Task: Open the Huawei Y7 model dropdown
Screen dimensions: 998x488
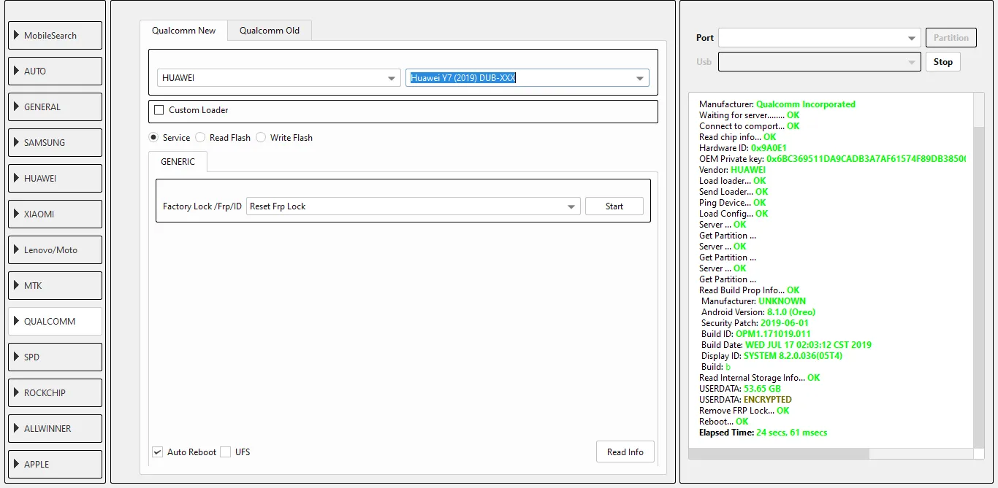Action: pyautogui.click(x=527, y=78)
